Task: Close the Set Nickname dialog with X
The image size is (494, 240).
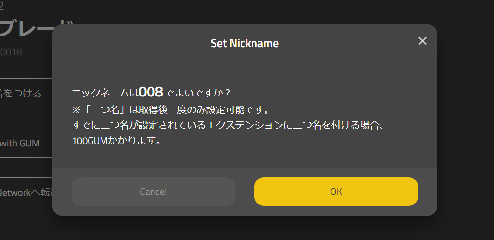Action: tap(422, 41)
